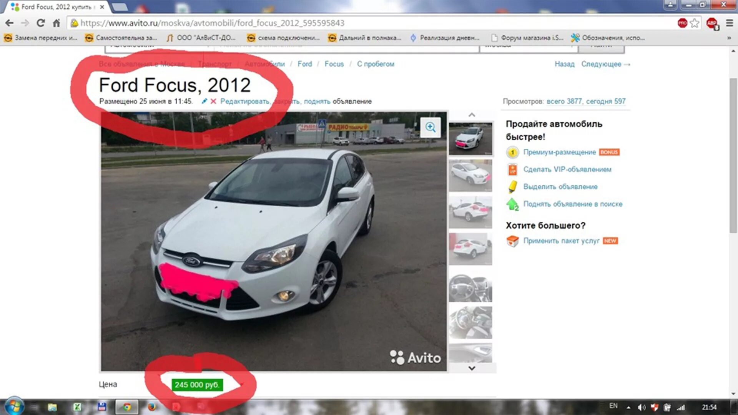Click the premium placement coin icon
This screenshot has height=415, width=738.
click(x=512, y=152)
